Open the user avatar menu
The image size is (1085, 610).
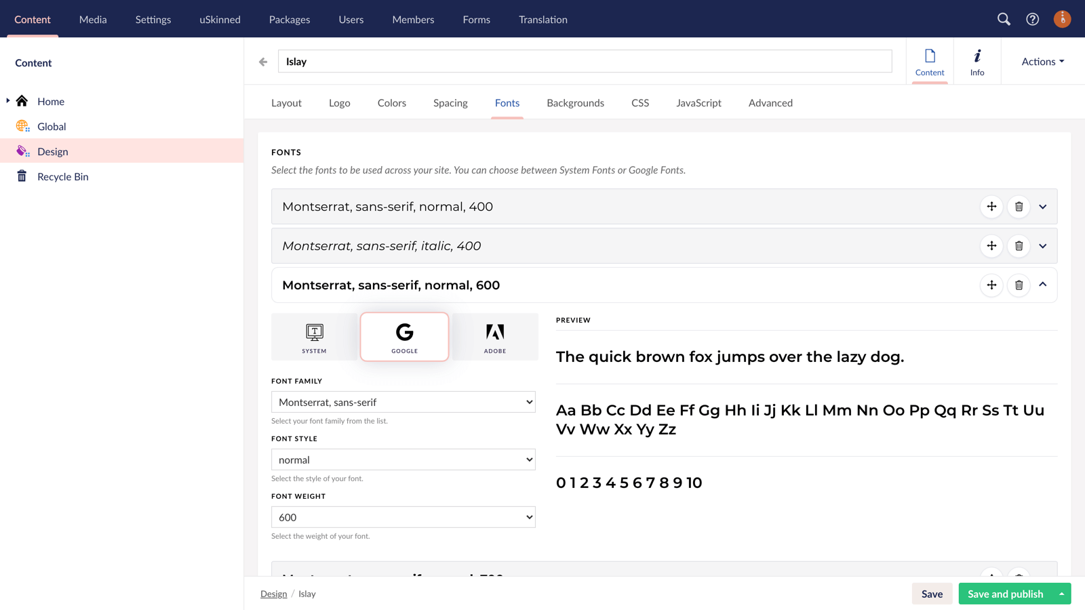point(1062,19)
